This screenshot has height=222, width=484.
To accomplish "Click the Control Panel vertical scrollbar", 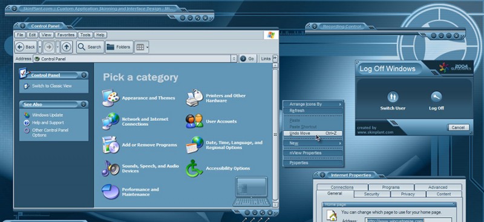I will [275, 135].
